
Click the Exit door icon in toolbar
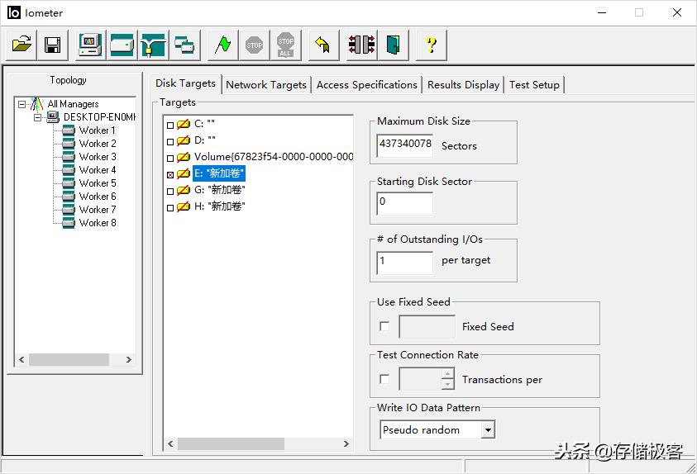(x=393, y=45)
